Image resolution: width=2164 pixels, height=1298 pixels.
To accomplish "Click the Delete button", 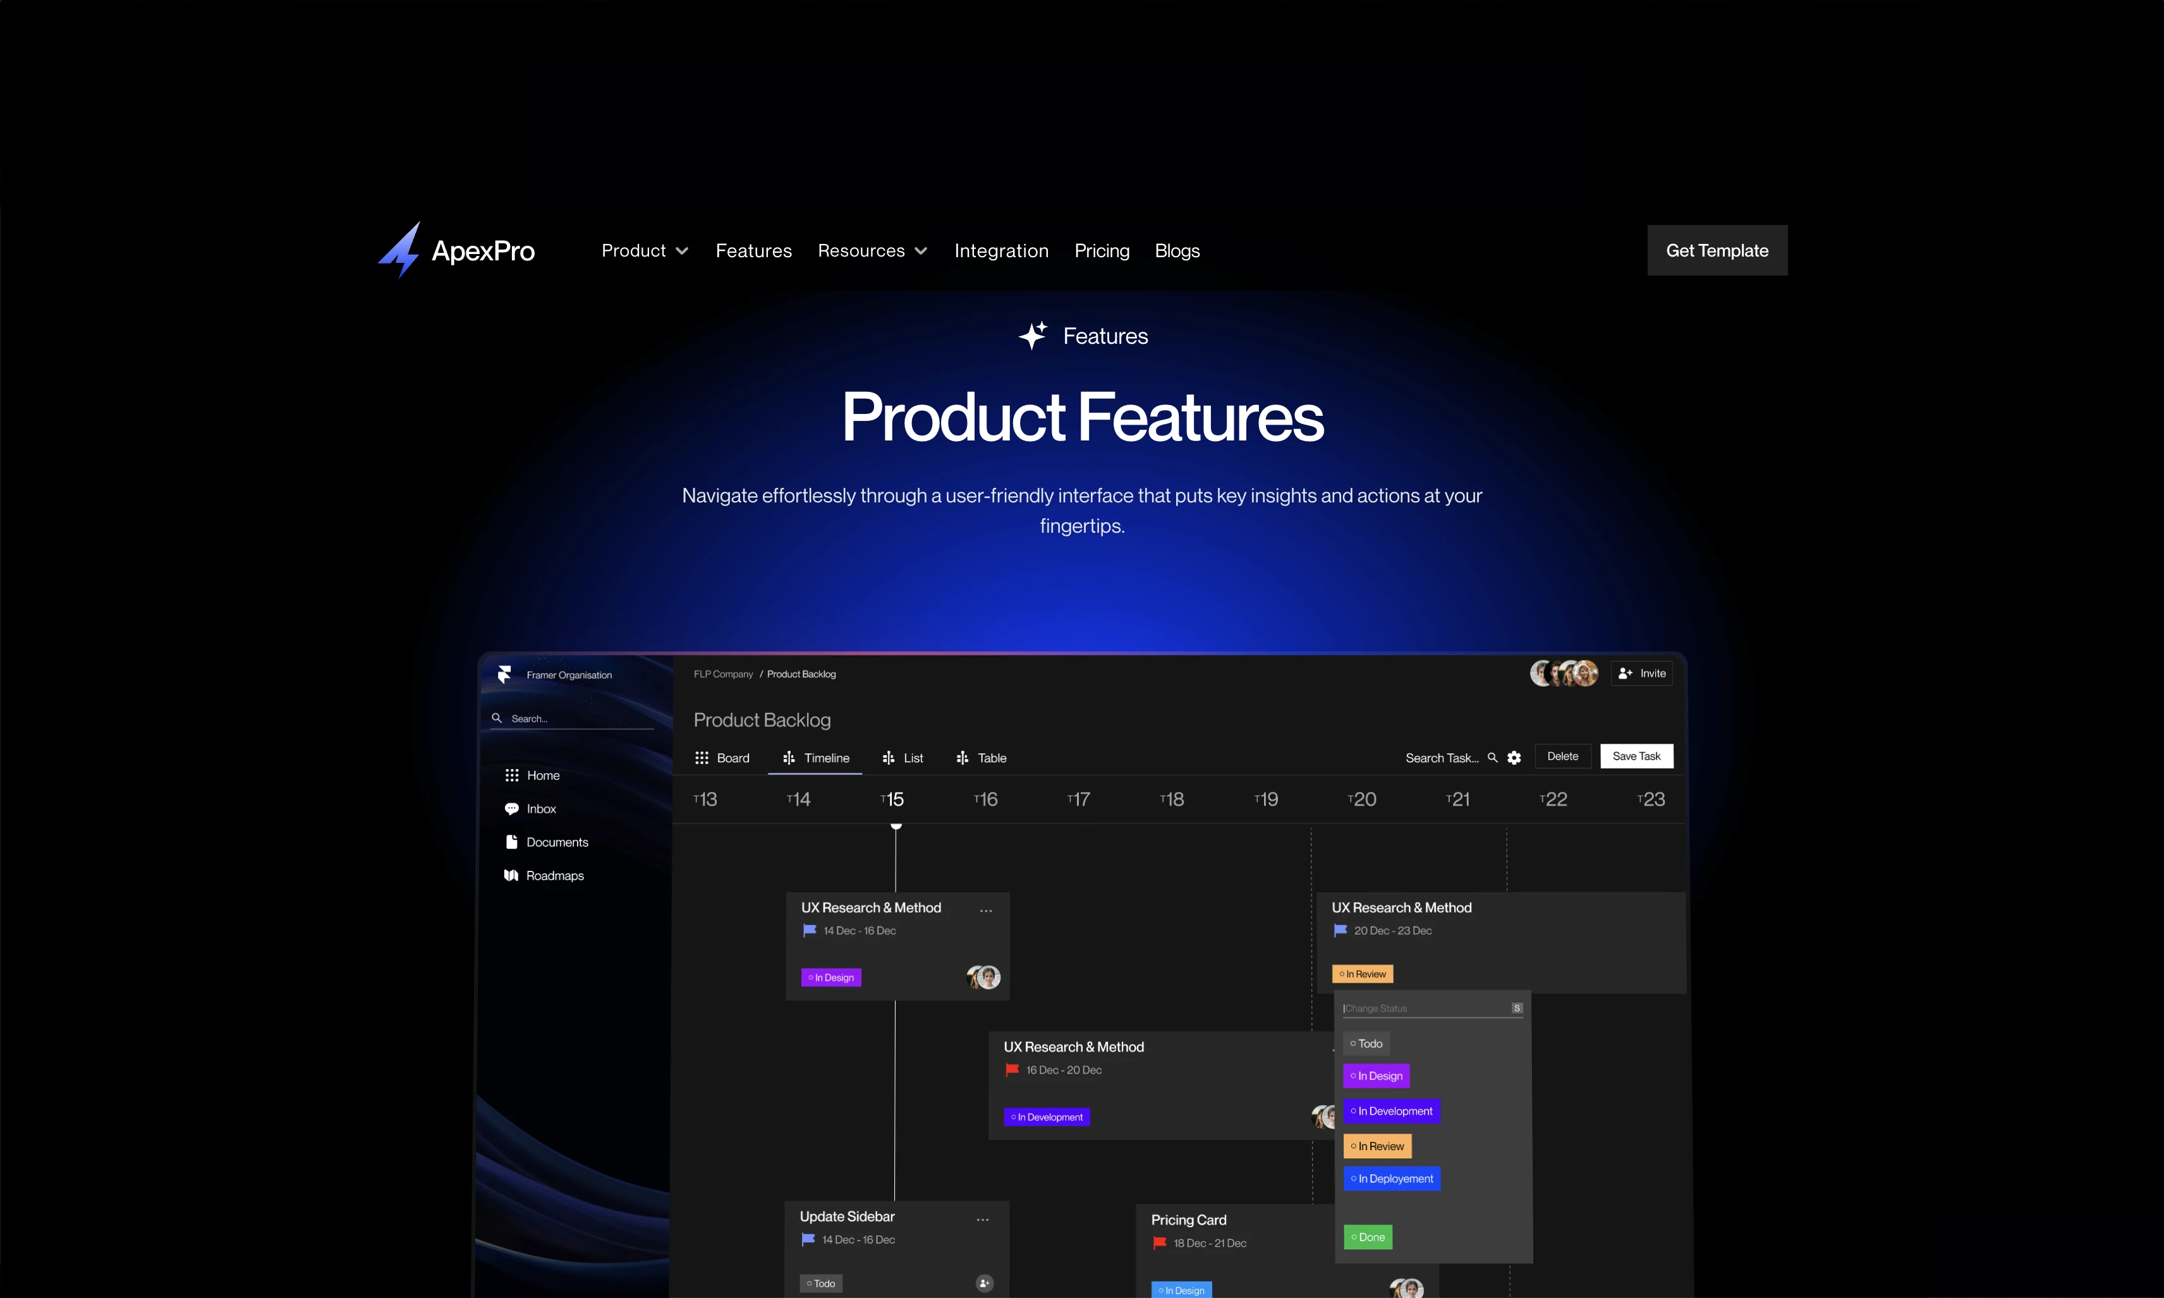I will (1562, 756).
